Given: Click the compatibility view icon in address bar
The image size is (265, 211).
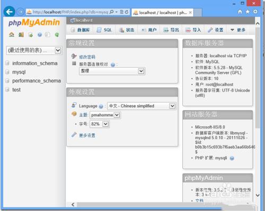Looking at the screenshot, I should coord(121,12).
